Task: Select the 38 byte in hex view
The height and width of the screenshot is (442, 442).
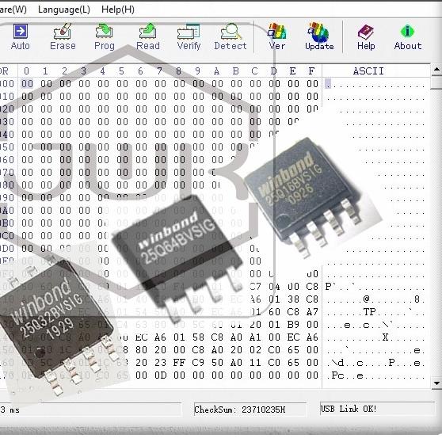Action: click(293, 299)
